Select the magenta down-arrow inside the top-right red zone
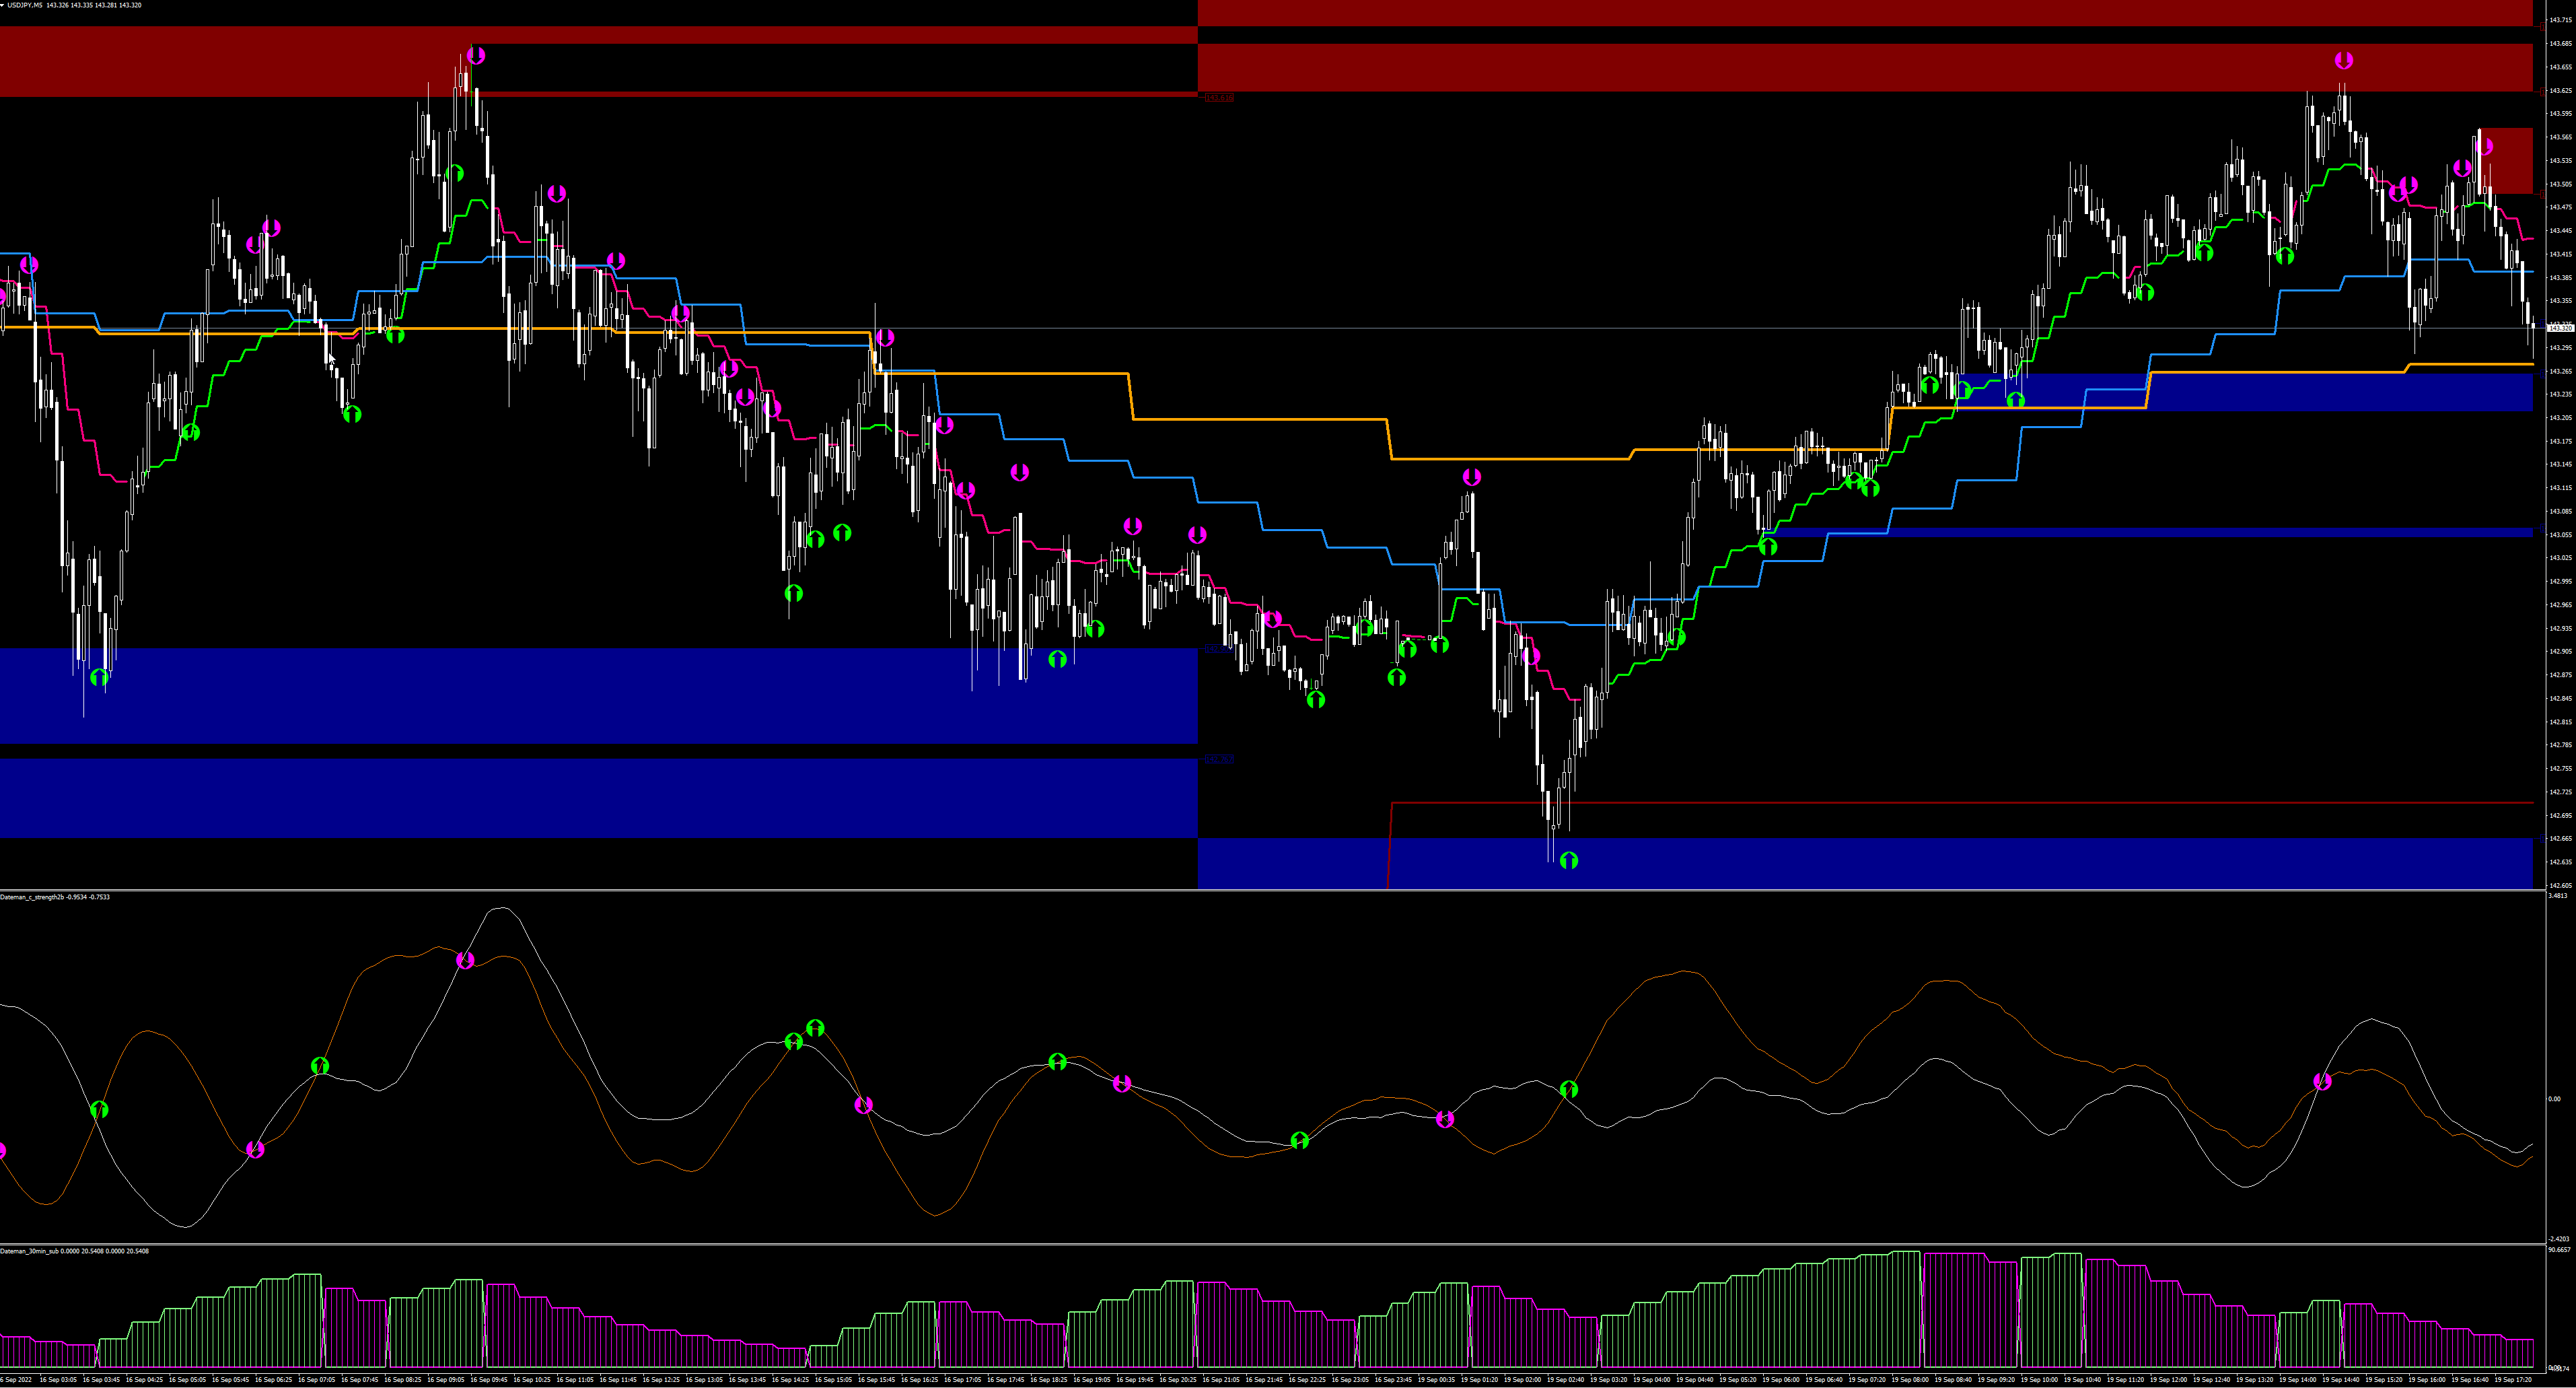The height and width of the screenshot is (1388, 2576). pos(2344,61)
